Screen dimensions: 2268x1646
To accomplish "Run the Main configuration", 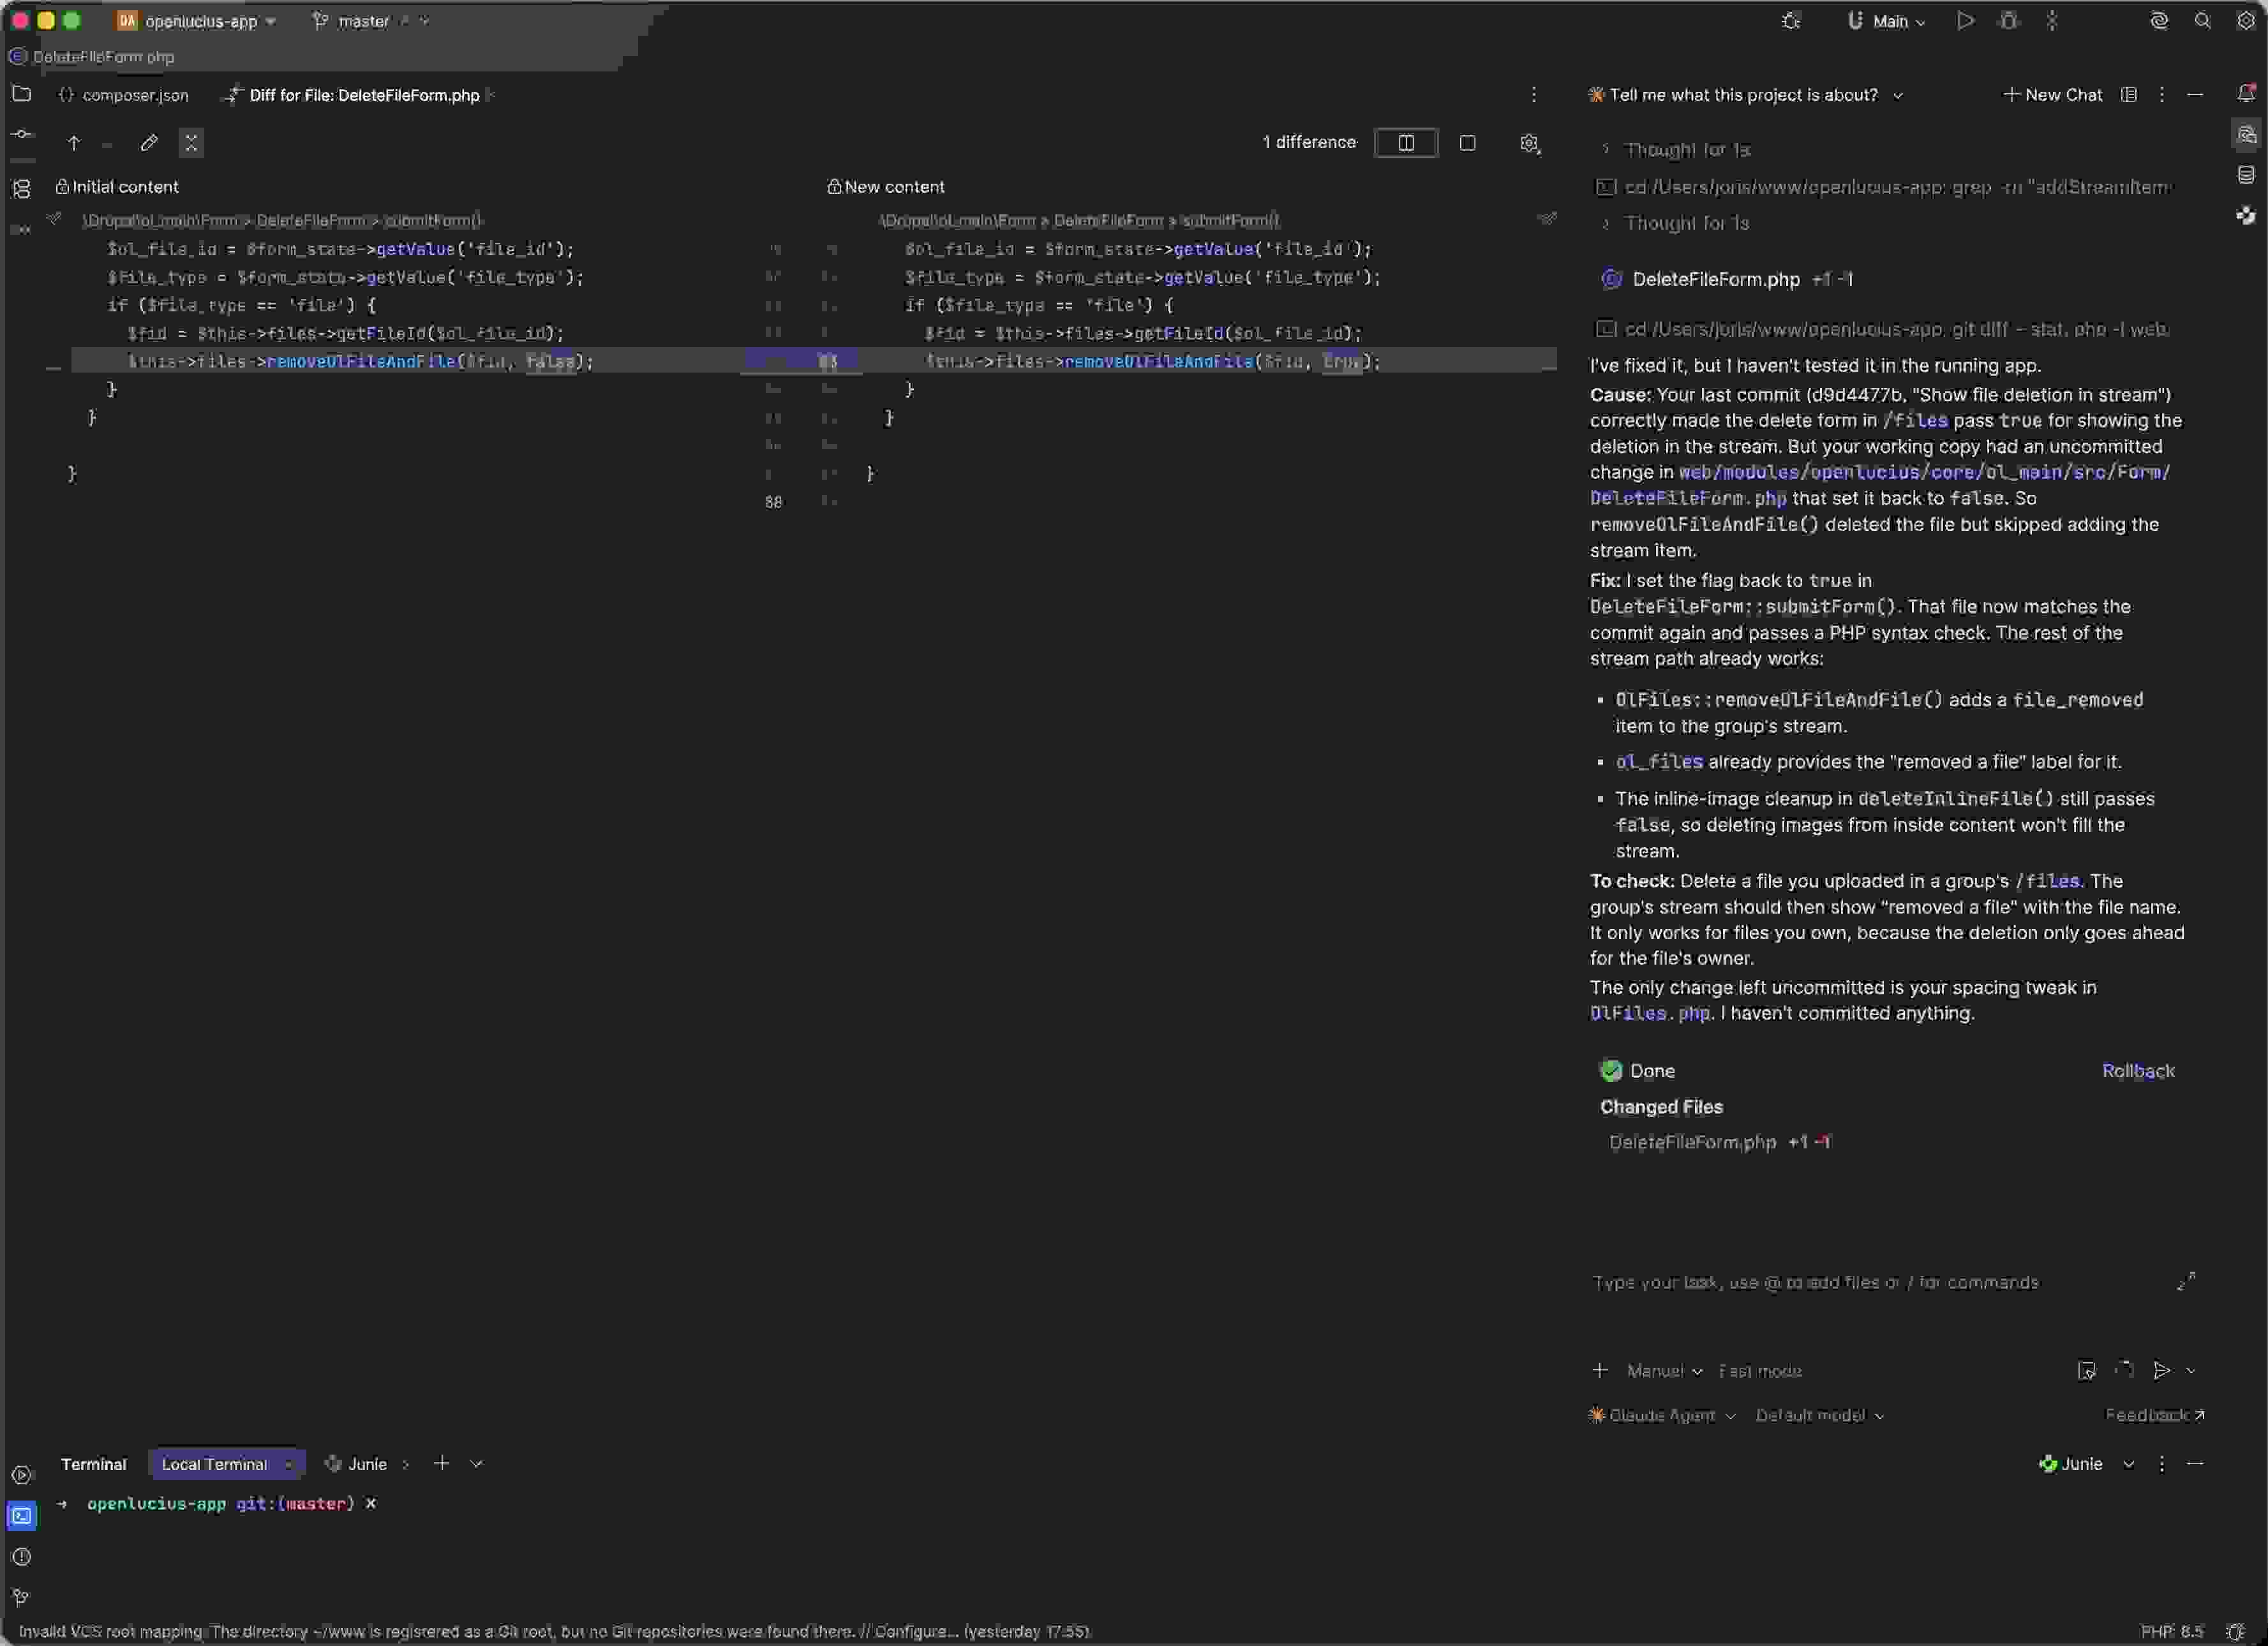I will [1965, 21].
